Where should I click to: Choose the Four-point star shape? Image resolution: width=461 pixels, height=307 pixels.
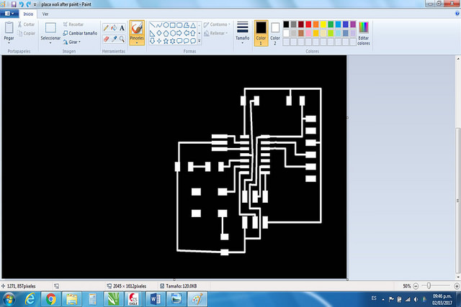tap(159, 41)
